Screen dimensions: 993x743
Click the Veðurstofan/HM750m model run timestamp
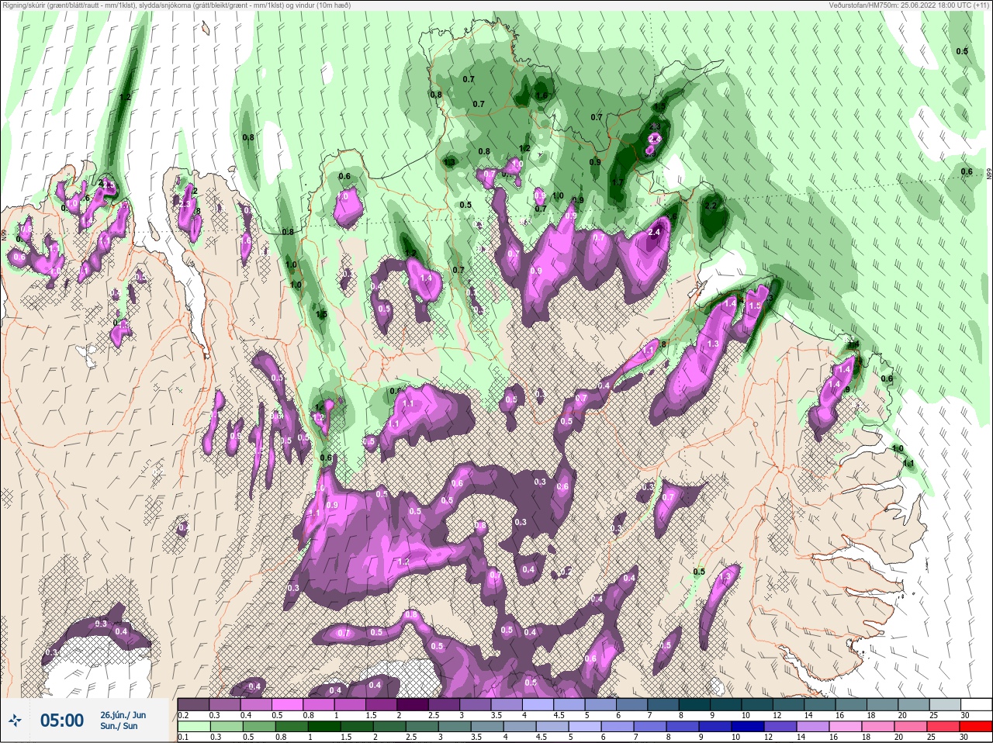point(910,5)
